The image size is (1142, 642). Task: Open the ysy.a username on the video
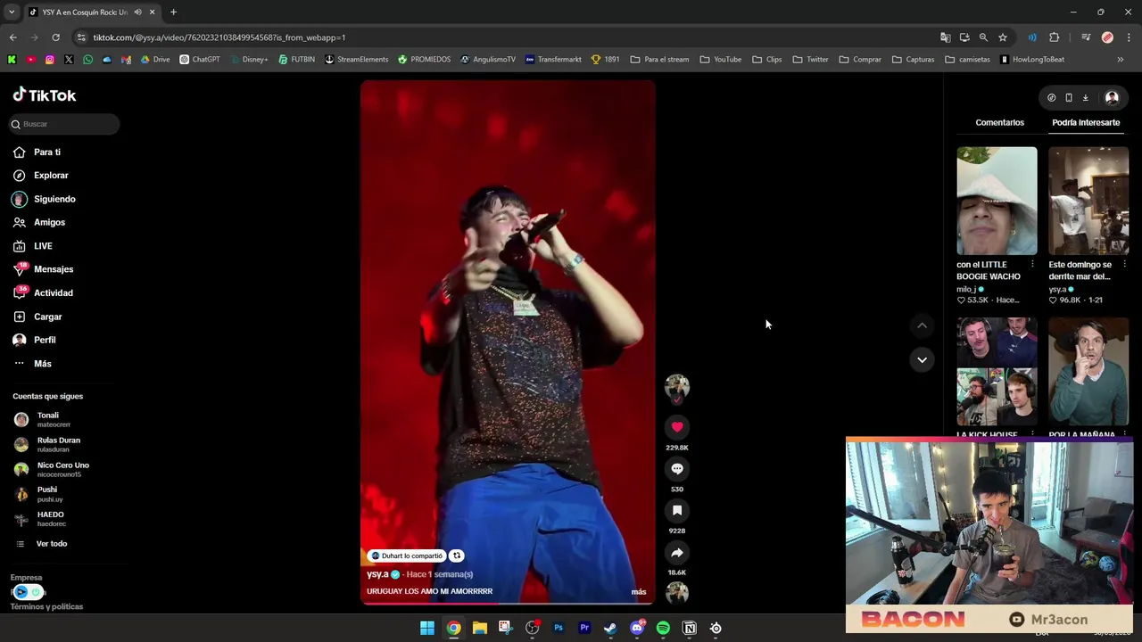click(377, 574)
